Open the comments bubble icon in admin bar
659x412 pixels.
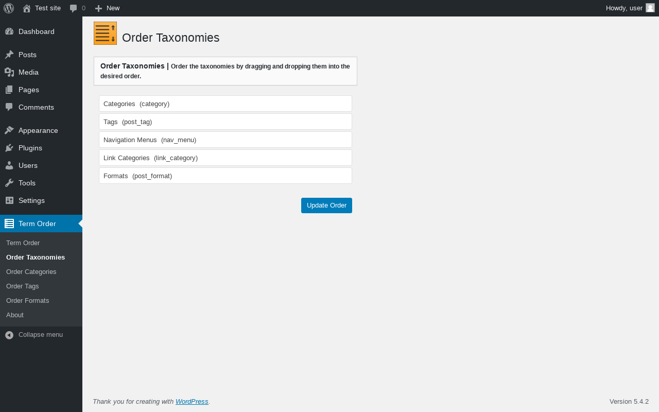(74, 8)
